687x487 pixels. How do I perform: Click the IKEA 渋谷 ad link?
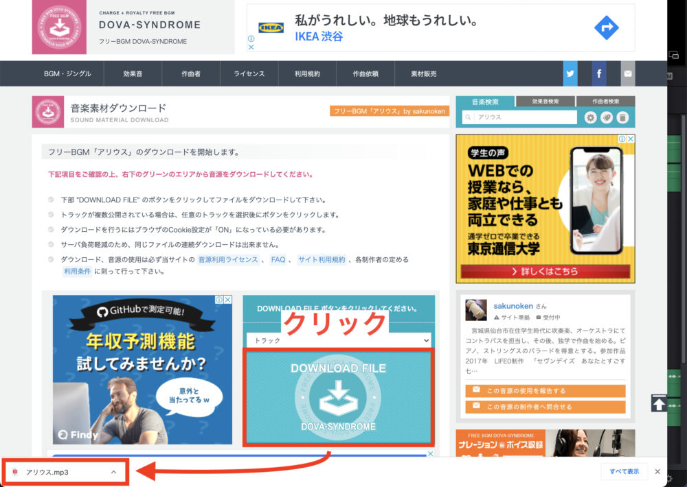pos(319,36)
